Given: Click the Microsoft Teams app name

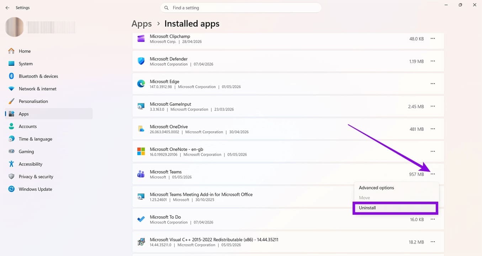Looking at the screenshot, I should click(x=166, y=172).
